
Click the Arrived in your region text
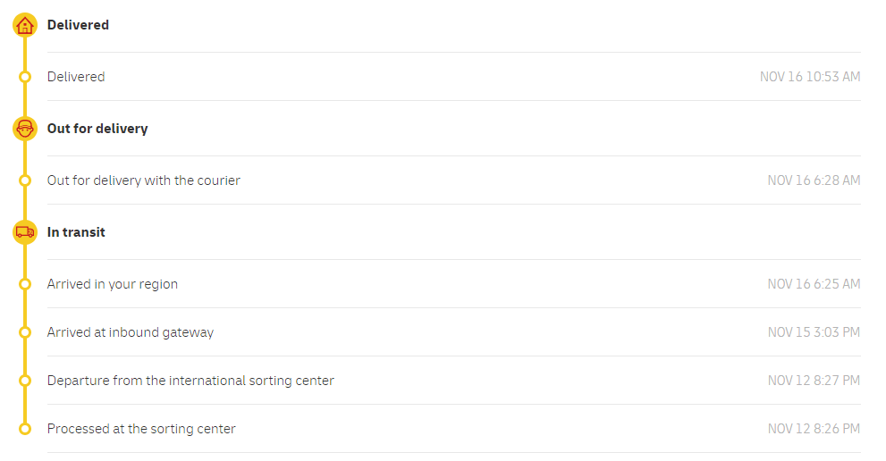pos(113,284)
